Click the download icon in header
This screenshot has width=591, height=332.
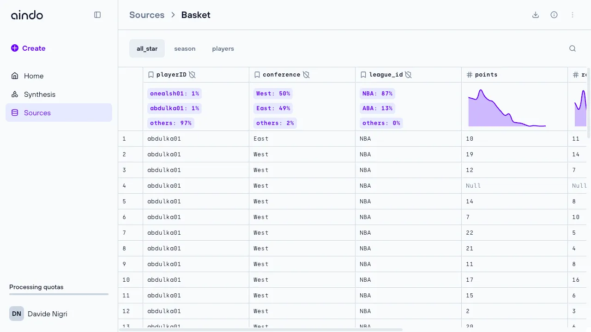(536, 15)
